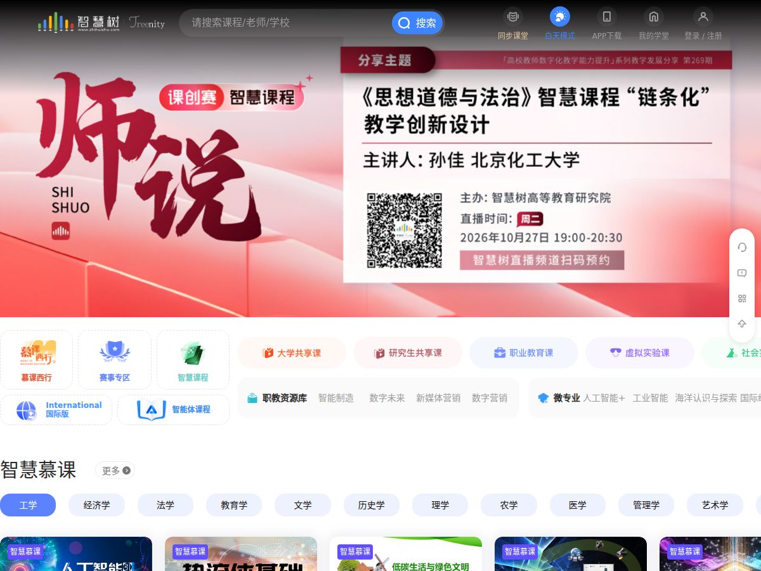
Task: Select the 理学 category tab
Action: pyautogui.click(x=440, y=505)
